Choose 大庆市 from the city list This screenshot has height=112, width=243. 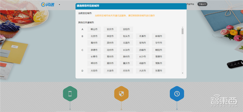point(142,71)
